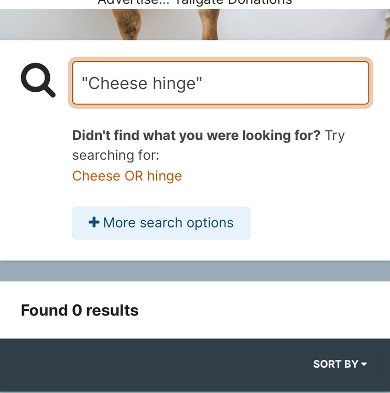Click the caret arrow next to SORT BY
The height and width of the screenshot is (393, 390).
pyautogui.click(x=364, y=364)
